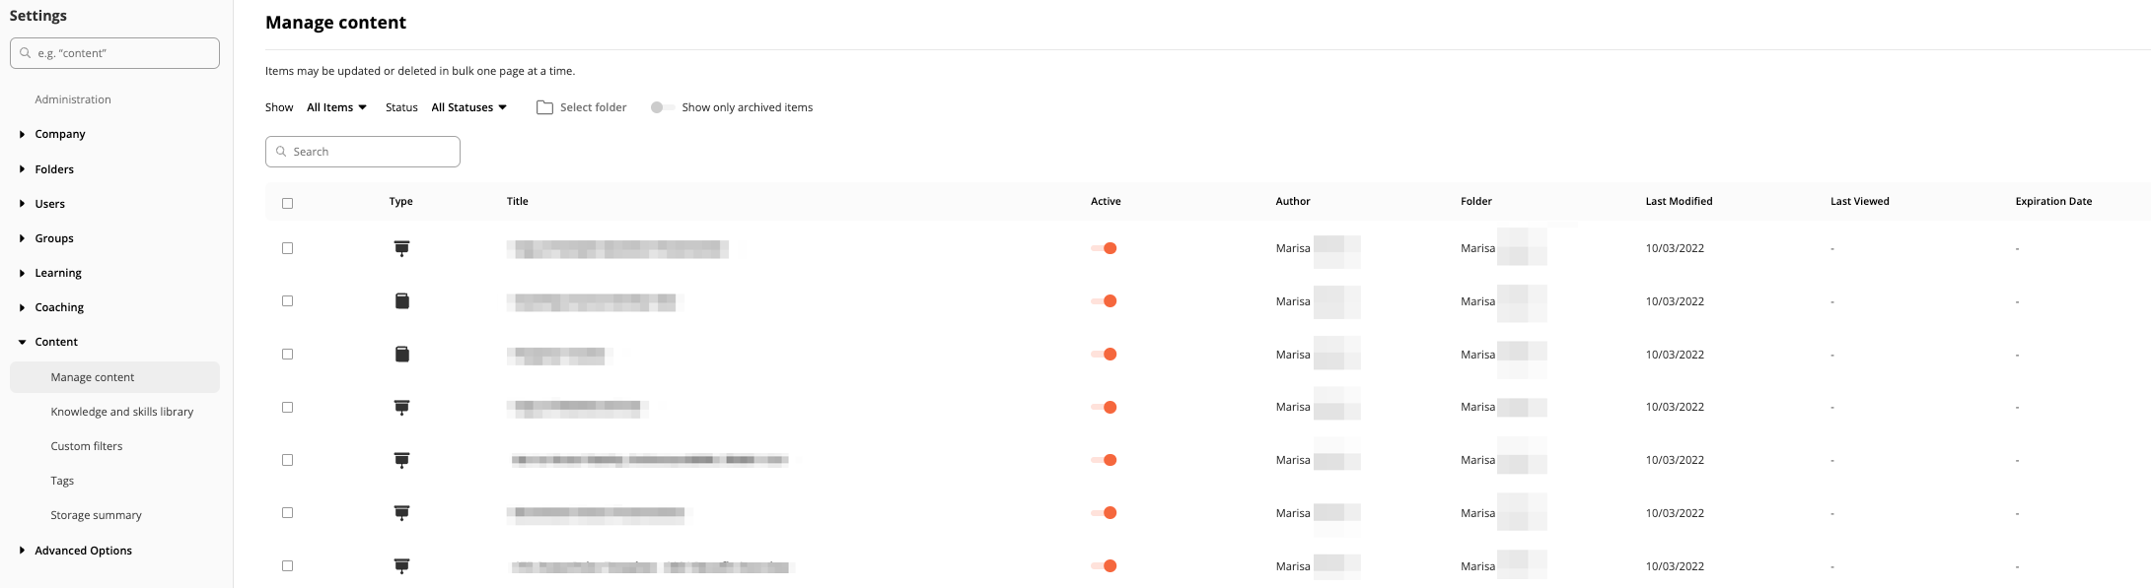Open Knowledge and skills library
This screenshot has height=588, width=2151.
coord(121,412)
